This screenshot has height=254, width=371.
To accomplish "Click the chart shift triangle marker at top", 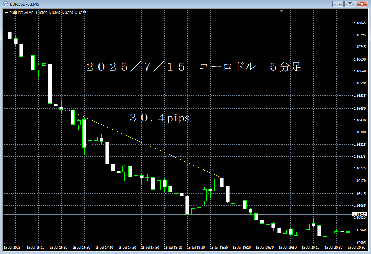I will (x=282, y=11).
